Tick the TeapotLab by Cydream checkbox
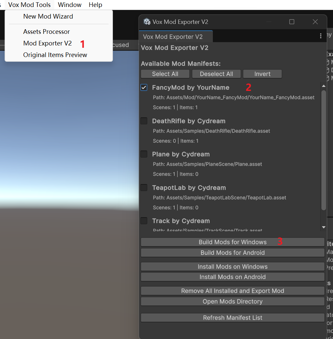The height and width of the screenshot is (339, 333). coord(144,188)
